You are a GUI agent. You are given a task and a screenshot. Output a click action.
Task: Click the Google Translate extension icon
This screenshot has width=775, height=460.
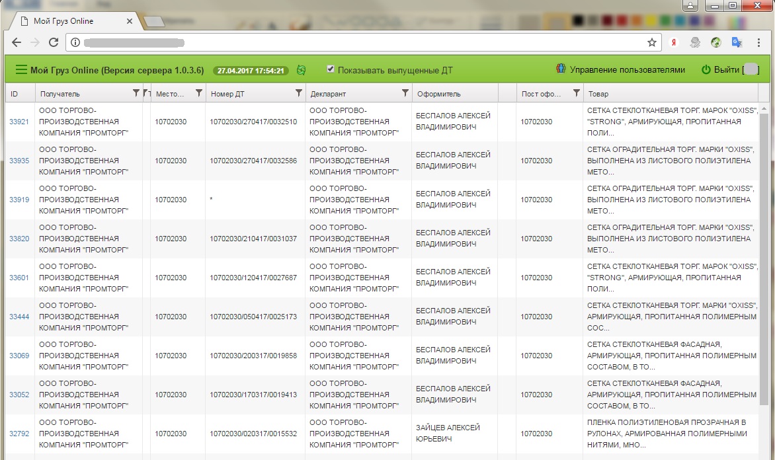tap(737, 42)
